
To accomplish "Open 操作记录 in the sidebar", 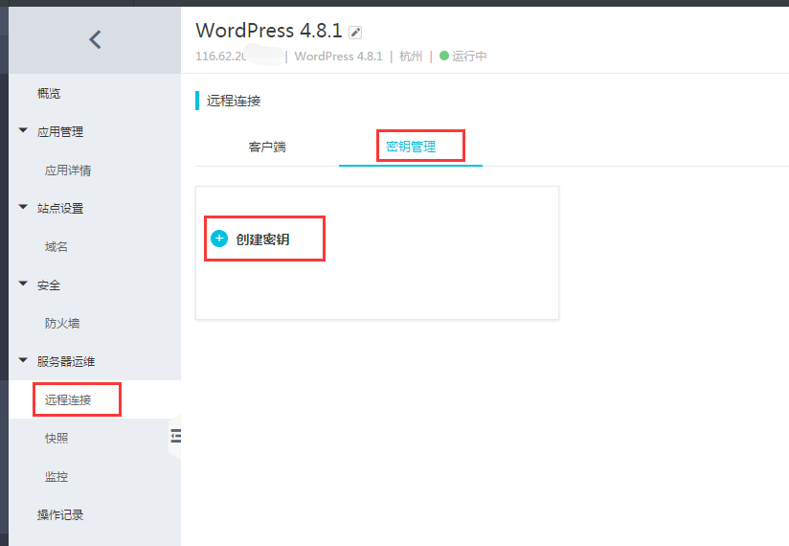I will tap(60, 514).
